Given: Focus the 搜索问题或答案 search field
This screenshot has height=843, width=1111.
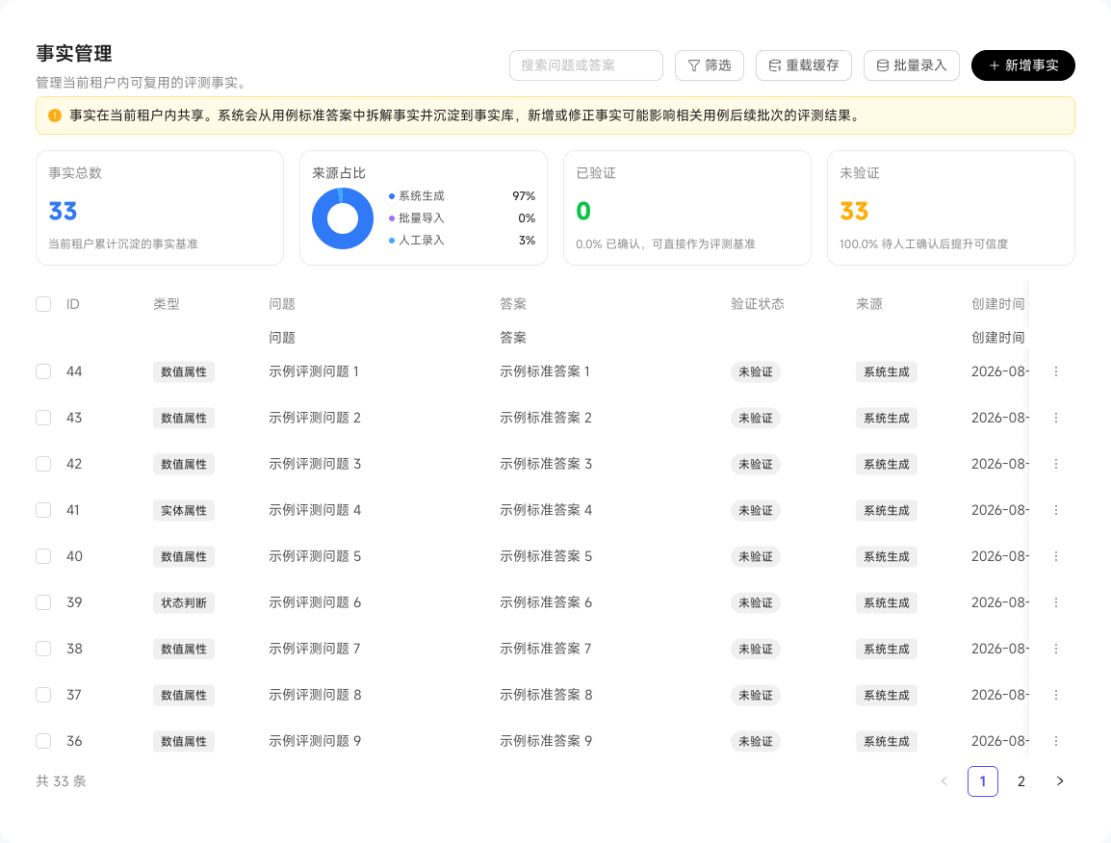Looking at the screenshot, I should [x=586, y=65].
